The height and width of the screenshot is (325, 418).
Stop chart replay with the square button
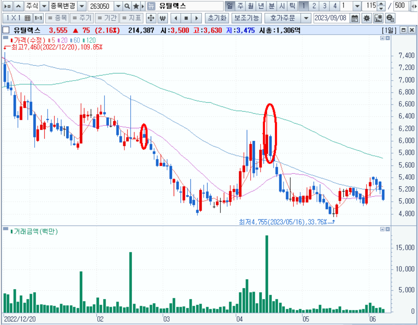186,18
